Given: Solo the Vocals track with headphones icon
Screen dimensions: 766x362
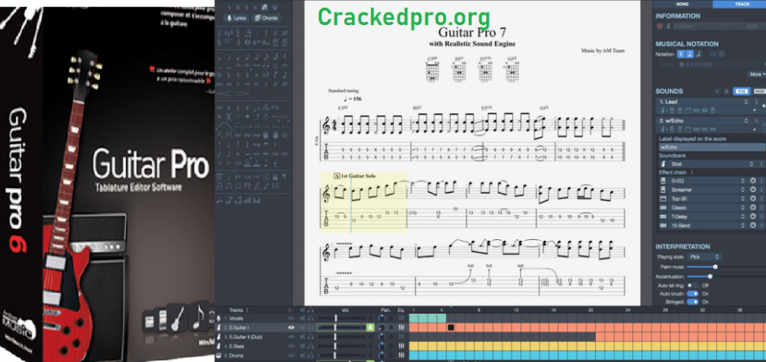Looking at the screenshot, I should tap(310, 319).
